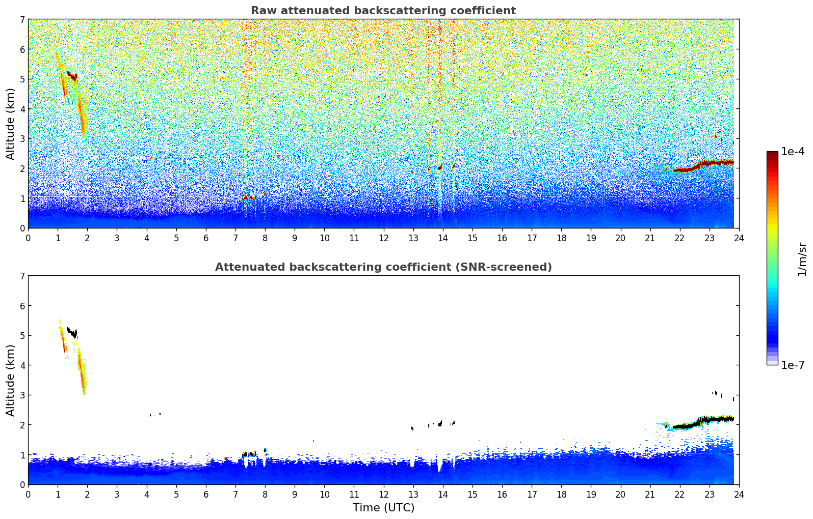Click the '24' tick on top plot time axis
813x519 pixels.
739,238
